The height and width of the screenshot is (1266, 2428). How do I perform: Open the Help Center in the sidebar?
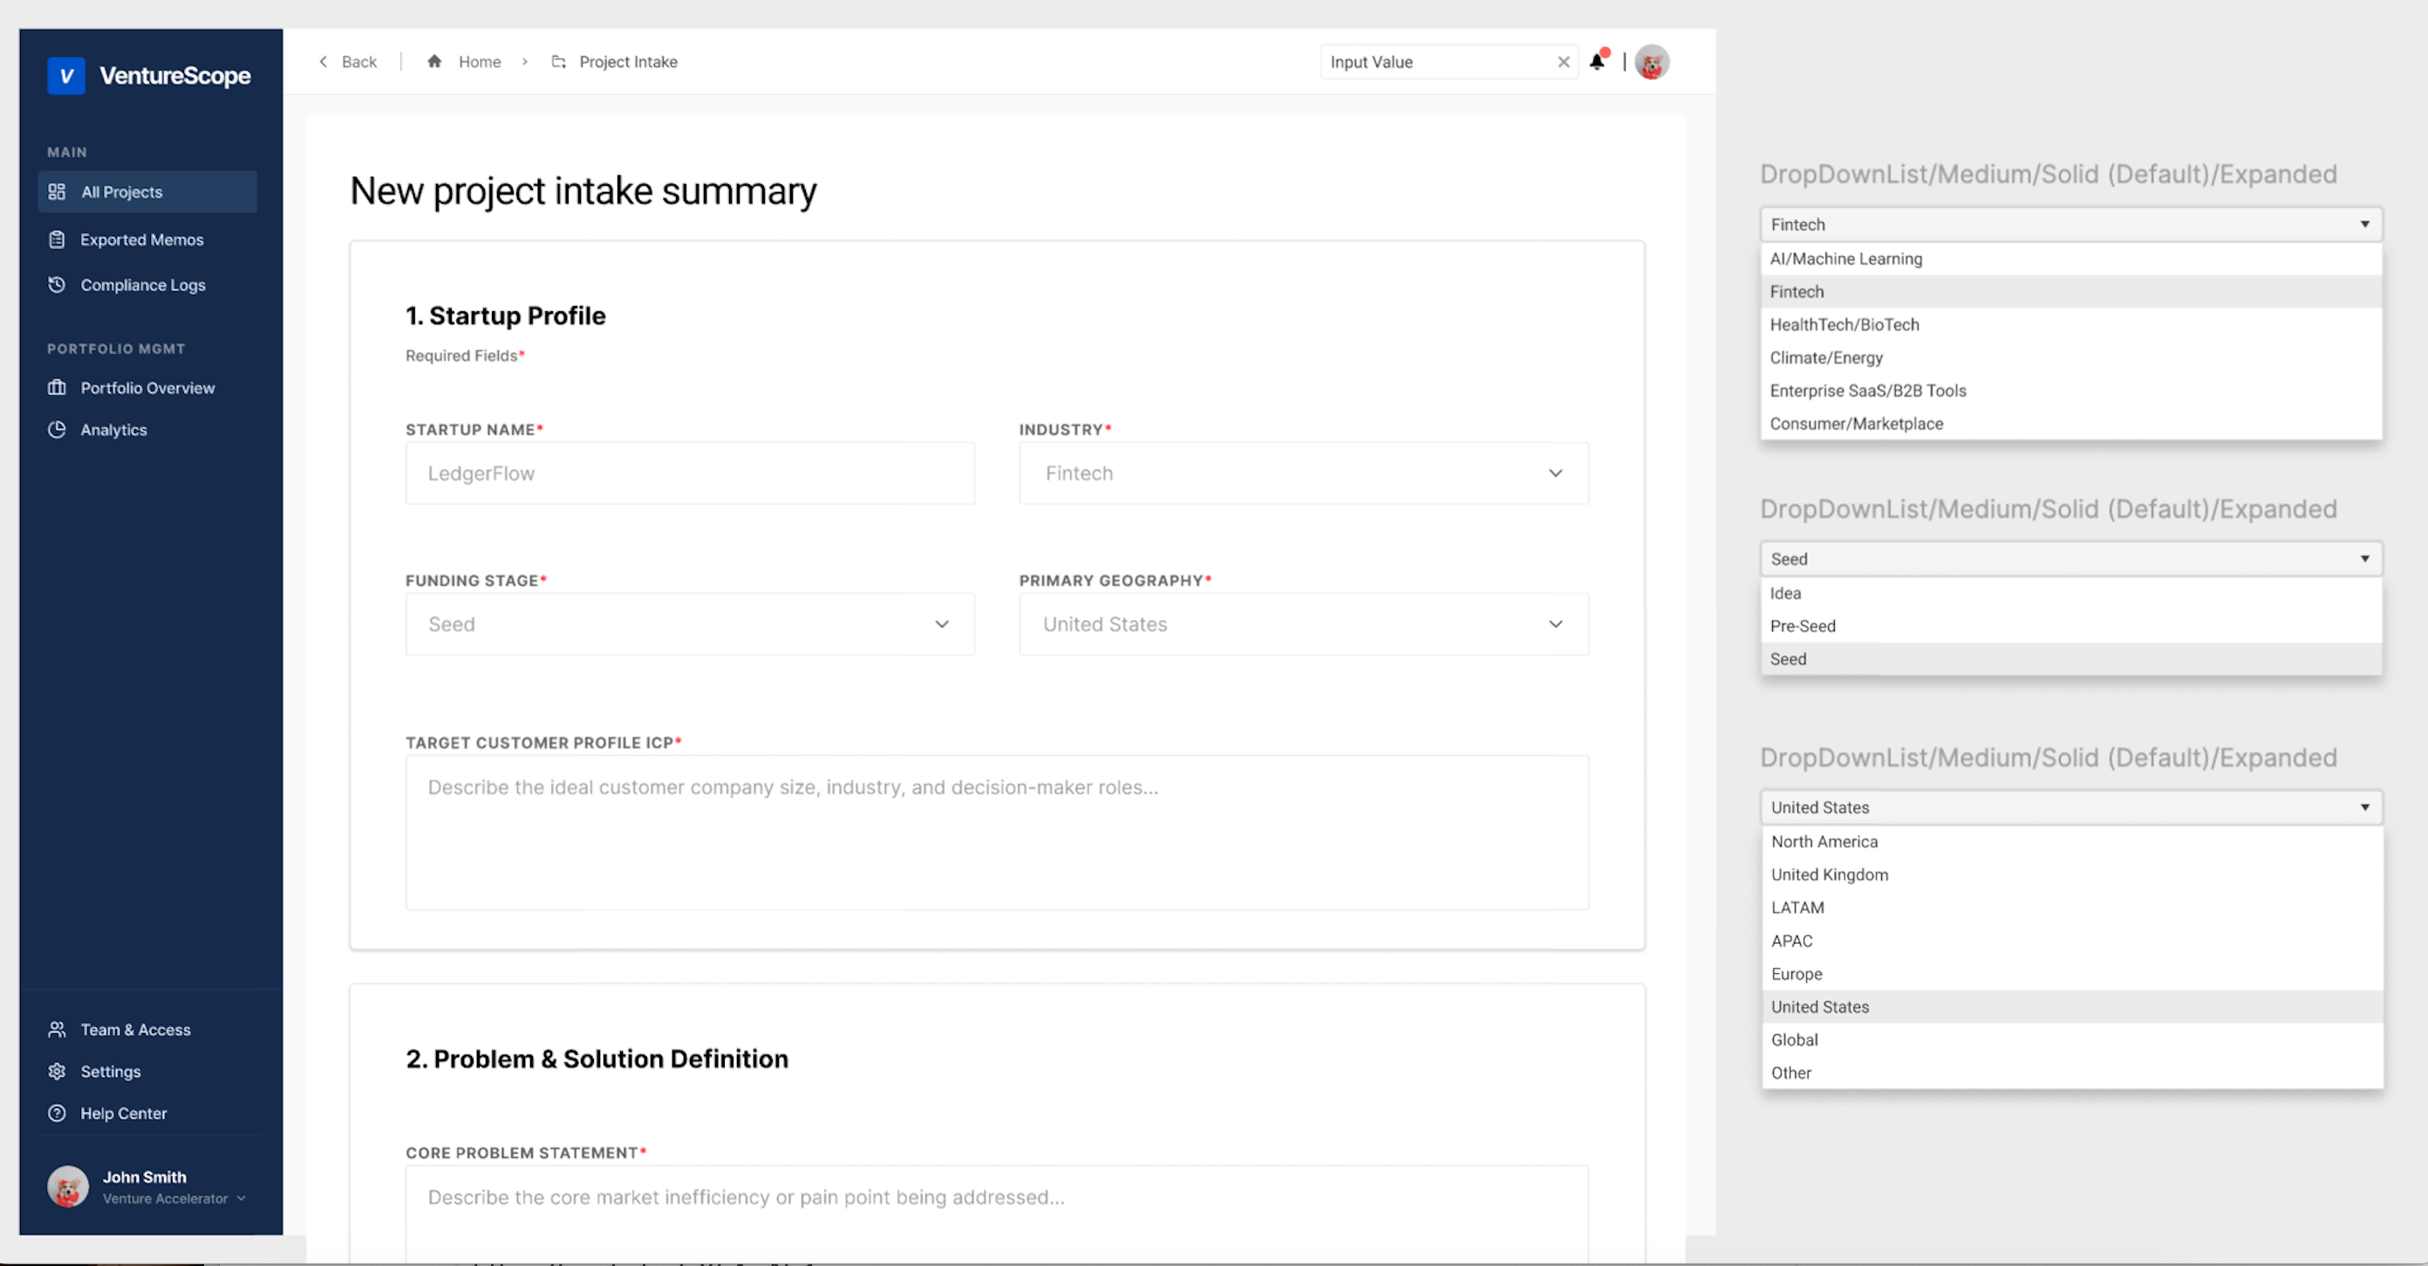click(122, 1113)
